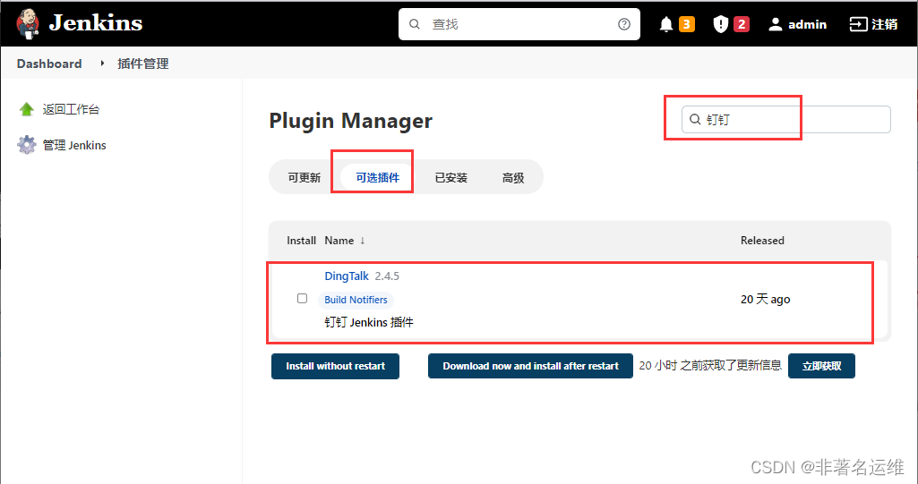Click Install without restart button

tap(336, 366)
